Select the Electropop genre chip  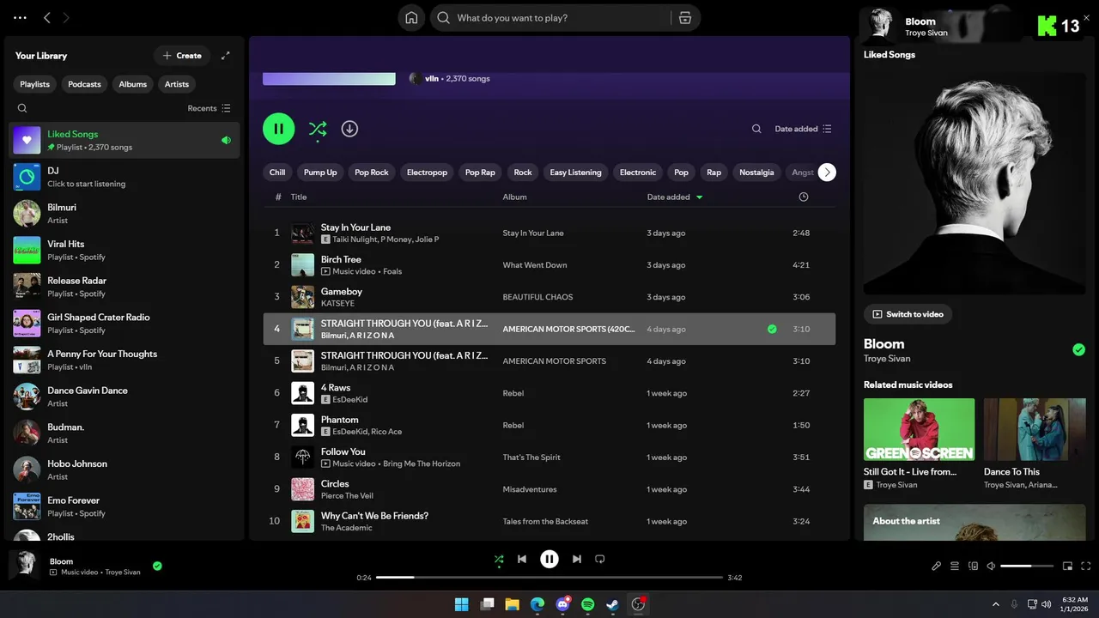coord(427,173)
